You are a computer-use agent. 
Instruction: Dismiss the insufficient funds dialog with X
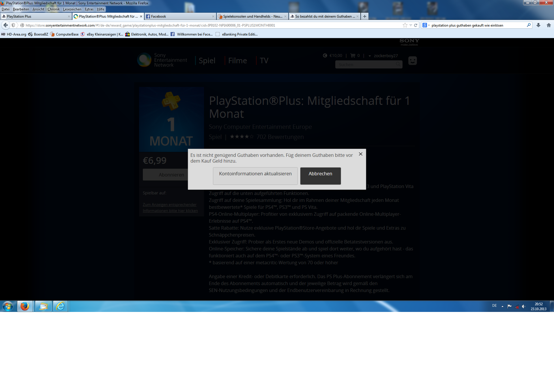coord(361,154)
